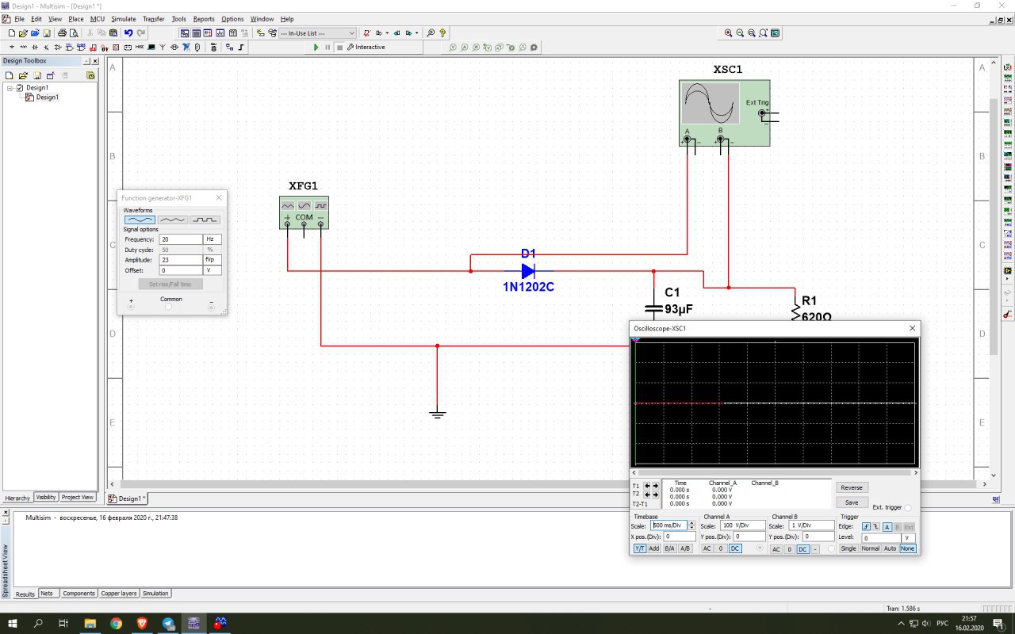Screen dimensions: 1015x634
Task: Set trigger mode to None
Action: [908, 548]
